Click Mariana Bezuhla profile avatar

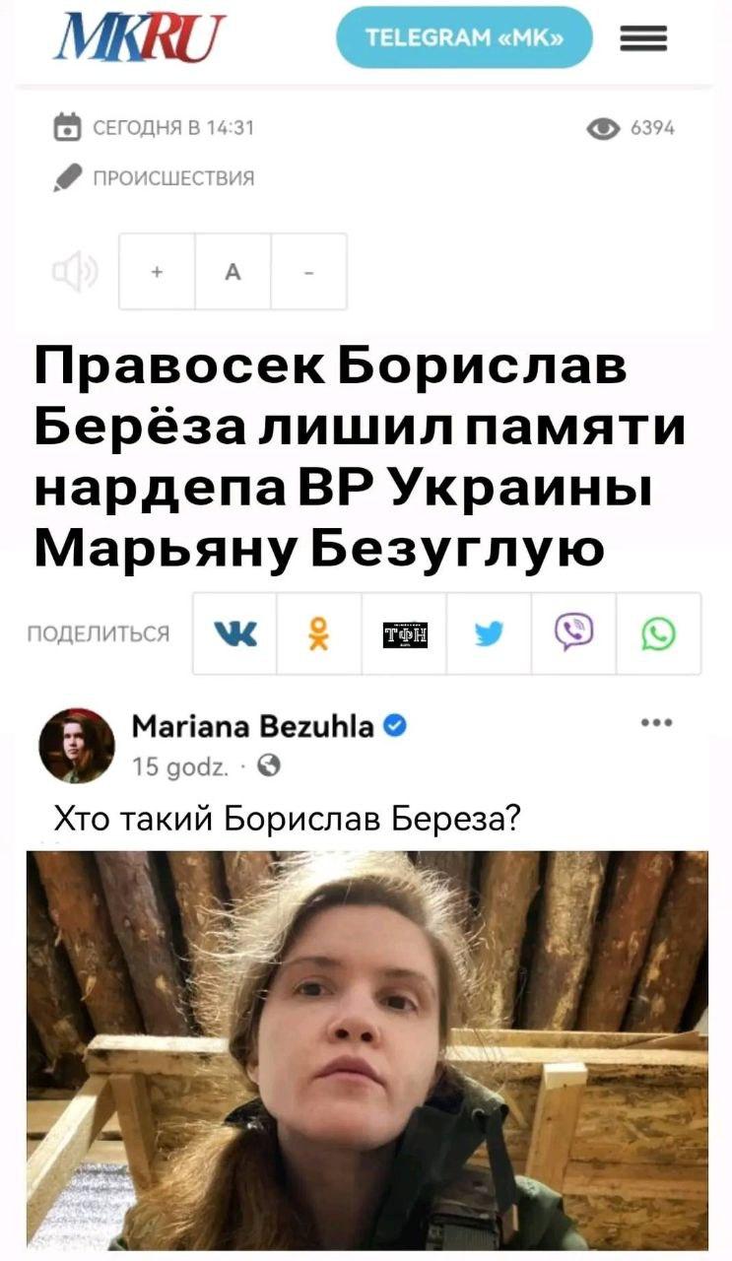(x=77, y=745)
